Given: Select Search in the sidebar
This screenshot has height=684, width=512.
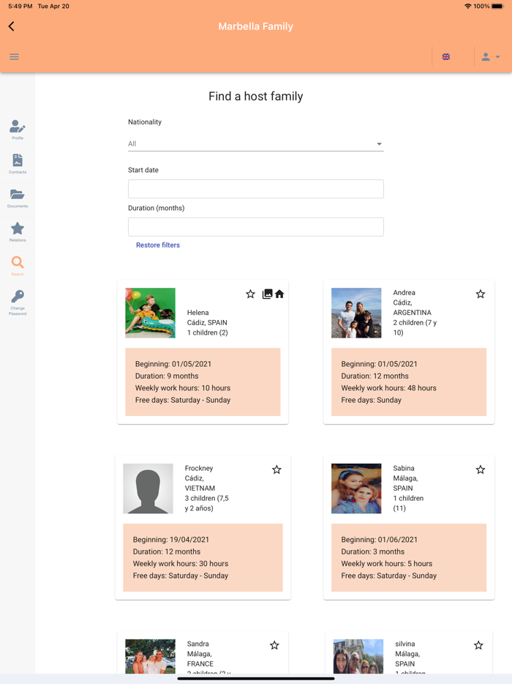Looking at the screenshot, I should pyautogui.click(x=18, y=266).
